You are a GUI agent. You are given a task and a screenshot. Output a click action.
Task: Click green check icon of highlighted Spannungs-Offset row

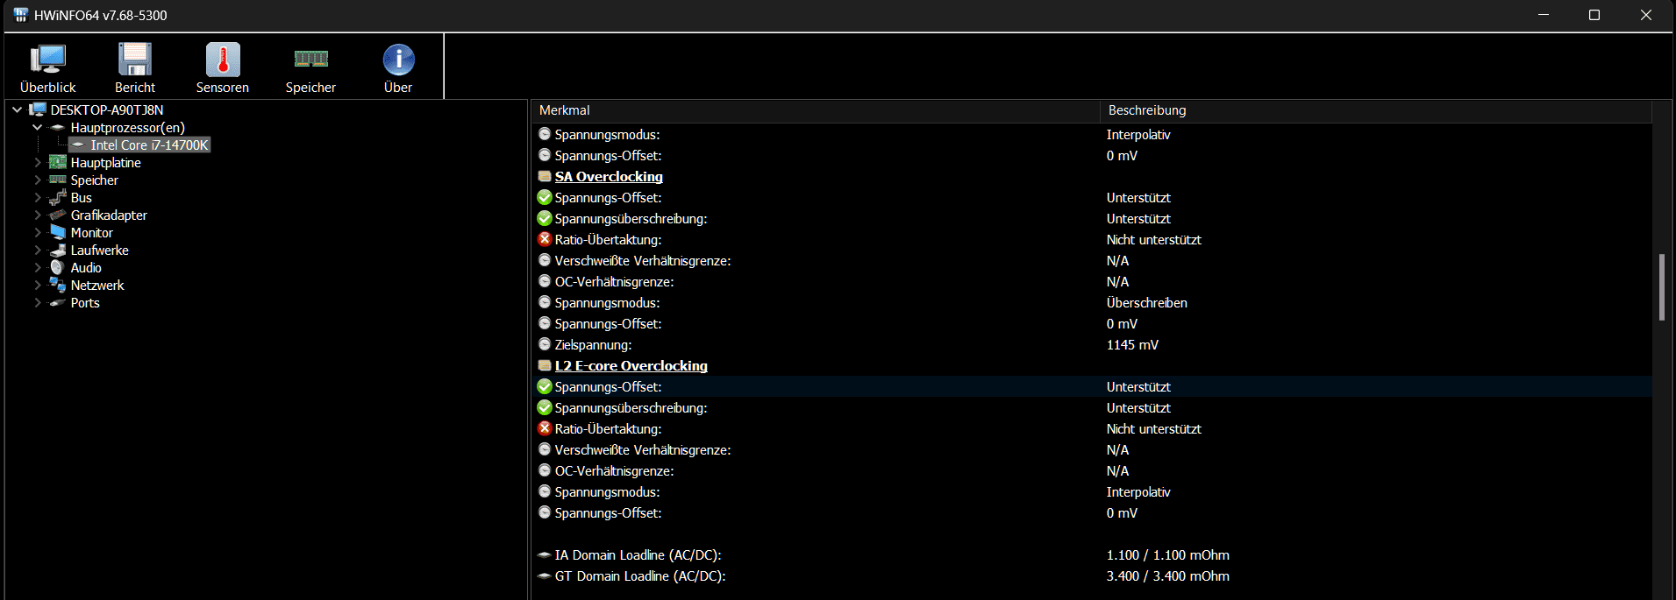(545, 386)
